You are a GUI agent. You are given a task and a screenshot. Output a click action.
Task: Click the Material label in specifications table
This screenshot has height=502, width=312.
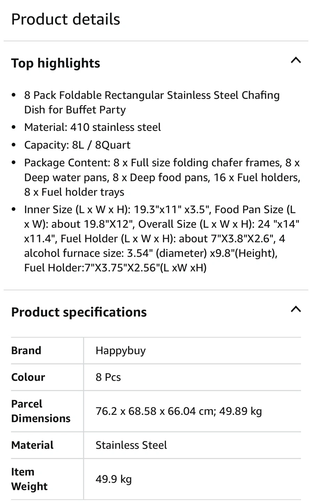32,445
